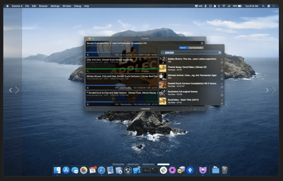Select Donald Duck Cartoon Compilation thumbnail
This screenshot has width=283, height=181.
coord(163,85)
